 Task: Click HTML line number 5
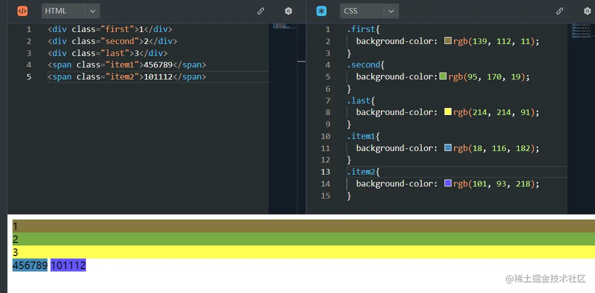[29, 76]
